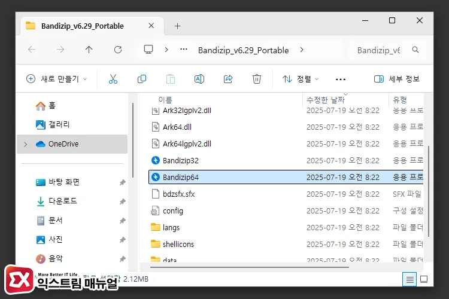
Task: Click the search magnifier icon
Action: [415, 50]
